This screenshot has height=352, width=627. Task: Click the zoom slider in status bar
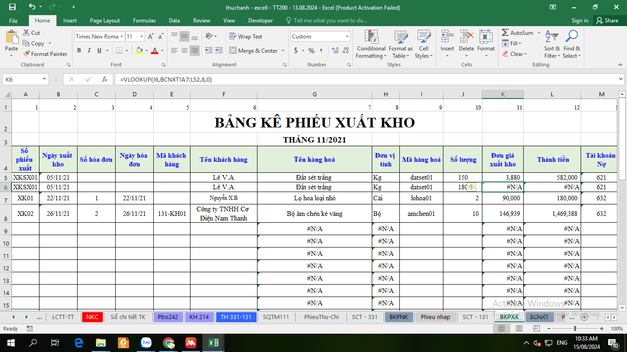tap(576, 329)
